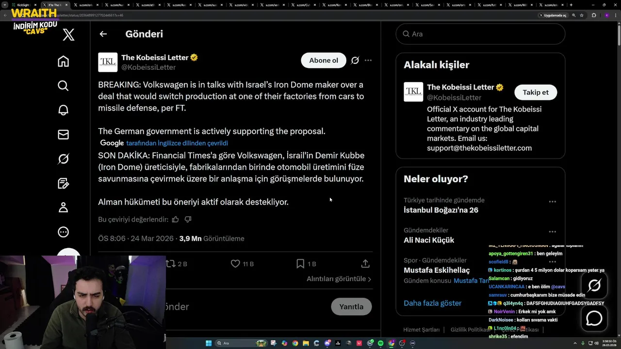Screen dimensions: 621x349
Task: Switch to KickSight browser tab
Action: (x=25, y=5)
